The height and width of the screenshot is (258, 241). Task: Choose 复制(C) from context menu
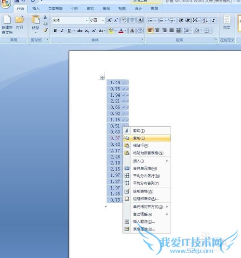[x=147, y=138]
